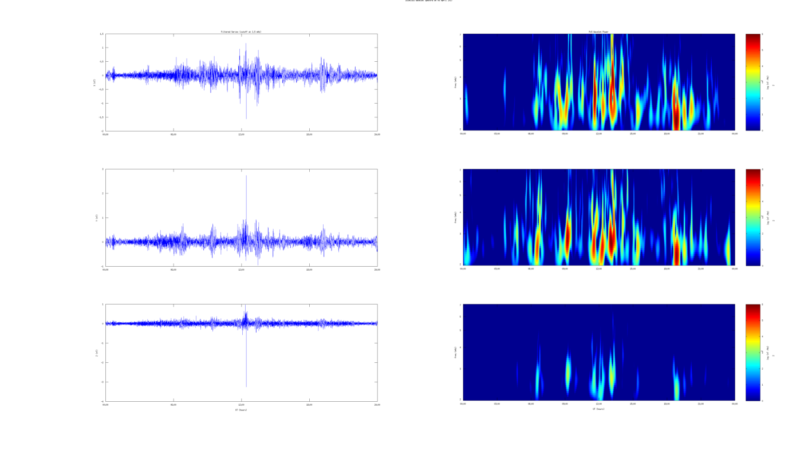Click the 21:00 tick under bottom spectrogram

click(x=701, y=403)
